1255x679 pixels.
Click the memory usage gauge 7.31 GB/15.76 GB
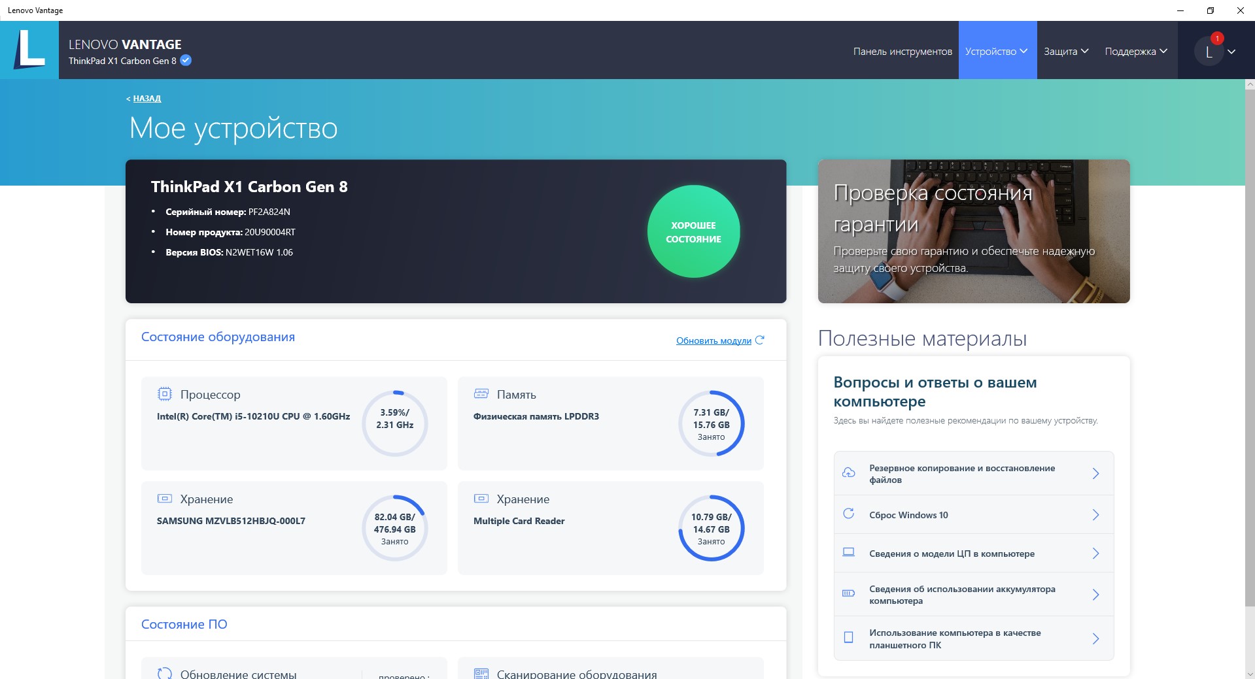(x=711, y=423)
